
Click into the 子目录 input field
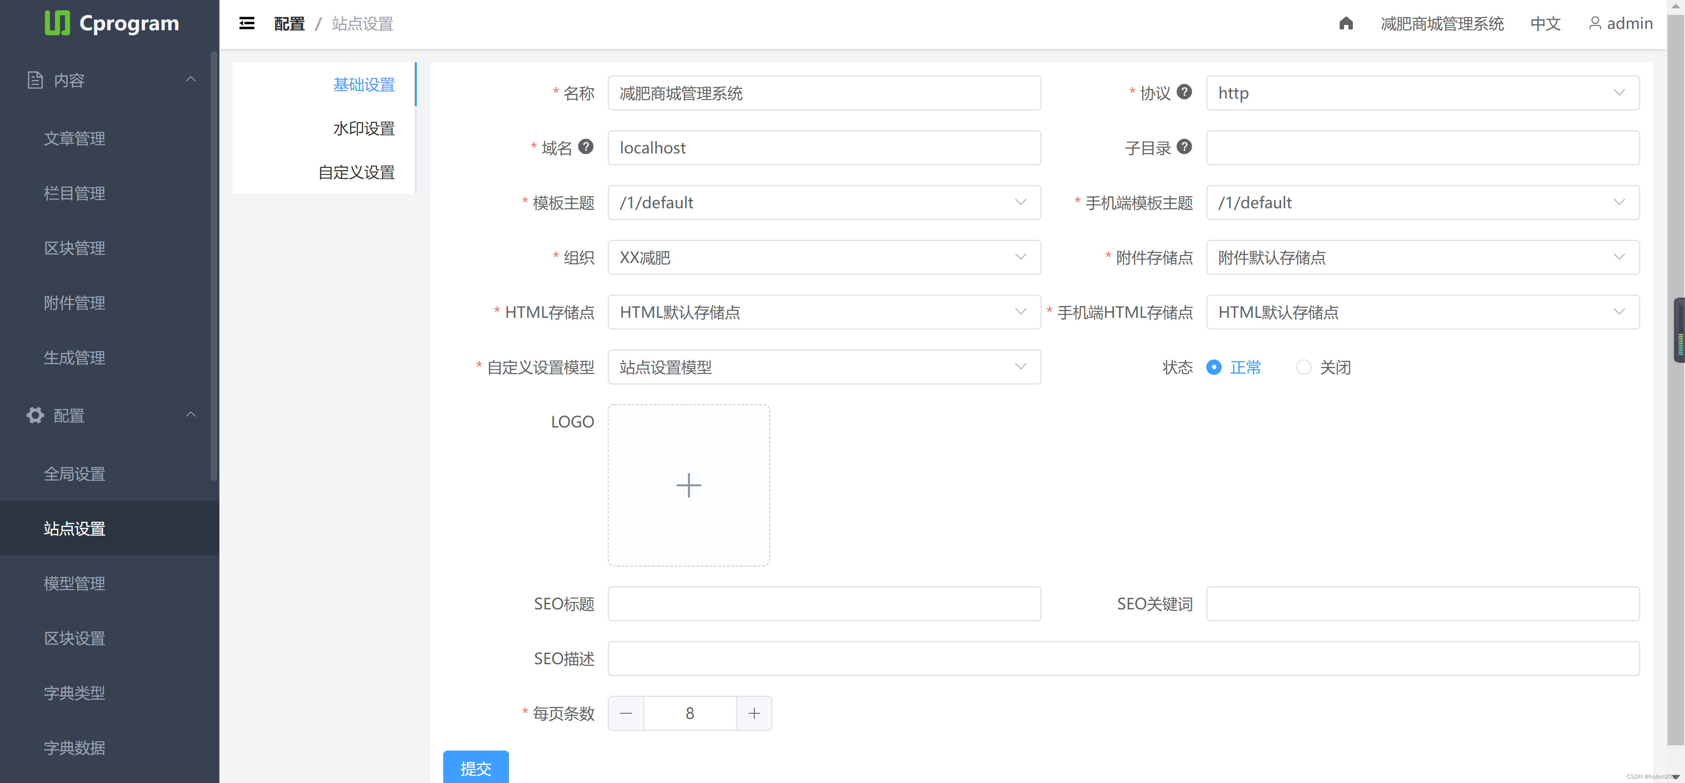pos(1423,148)
